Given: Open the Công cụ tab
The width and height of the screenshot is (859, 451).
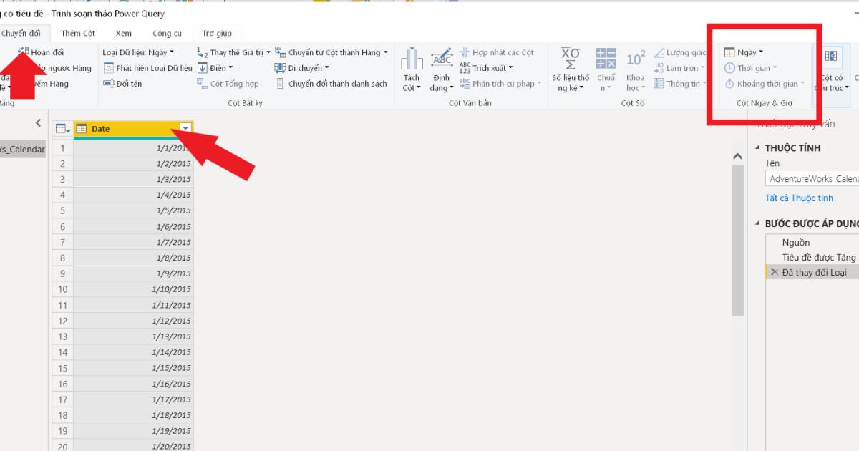Looking at the screenshot, I should [167, 33].
